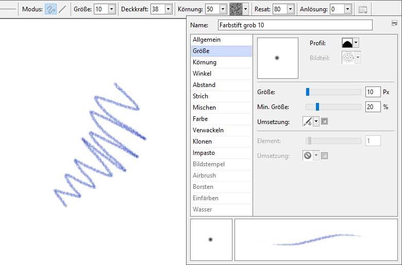Click the brush dab preview at panel top
Viewport: 402px width, 265px height.
278,58
